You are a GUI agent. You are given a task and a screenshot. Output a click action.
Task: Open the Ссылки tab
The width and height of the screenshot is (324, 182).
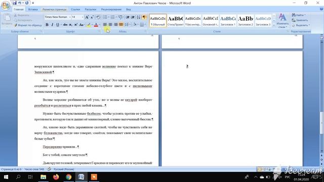(75, 10)
